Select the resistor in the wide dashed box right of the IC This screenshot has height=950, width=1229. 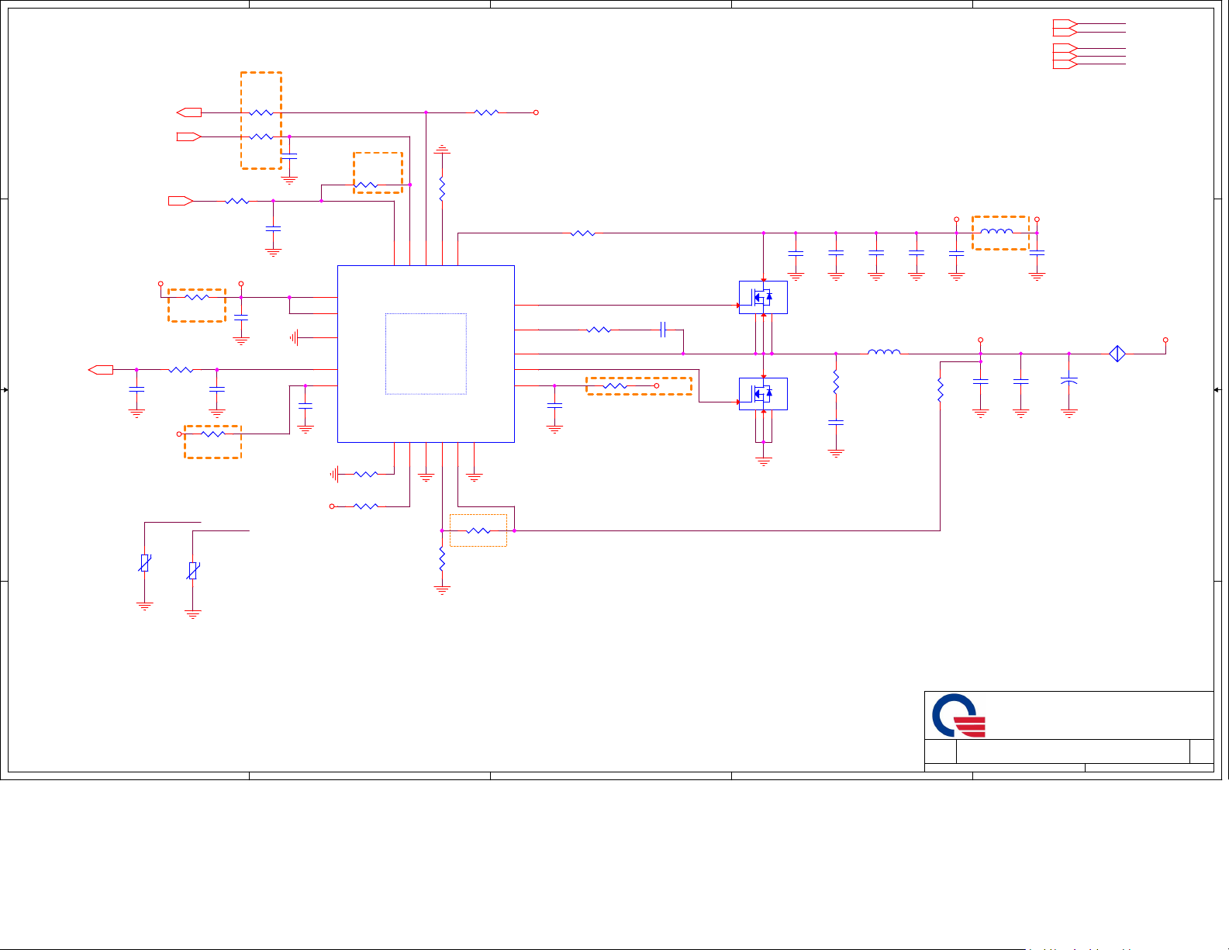(615, 385)
